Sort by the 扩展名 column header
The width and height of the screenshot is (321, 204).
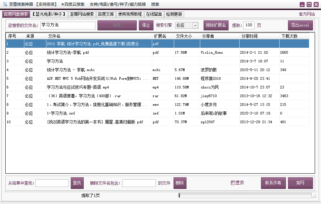pos(163,36)
